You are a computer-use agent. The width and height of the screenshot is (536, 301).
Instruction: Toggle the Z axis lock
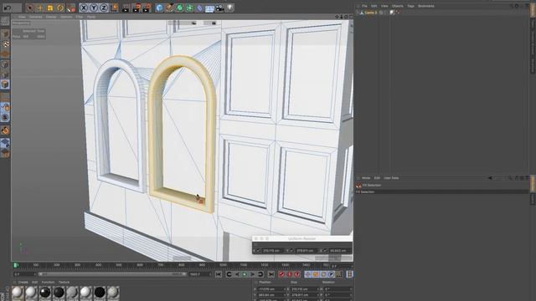[104, 8]
